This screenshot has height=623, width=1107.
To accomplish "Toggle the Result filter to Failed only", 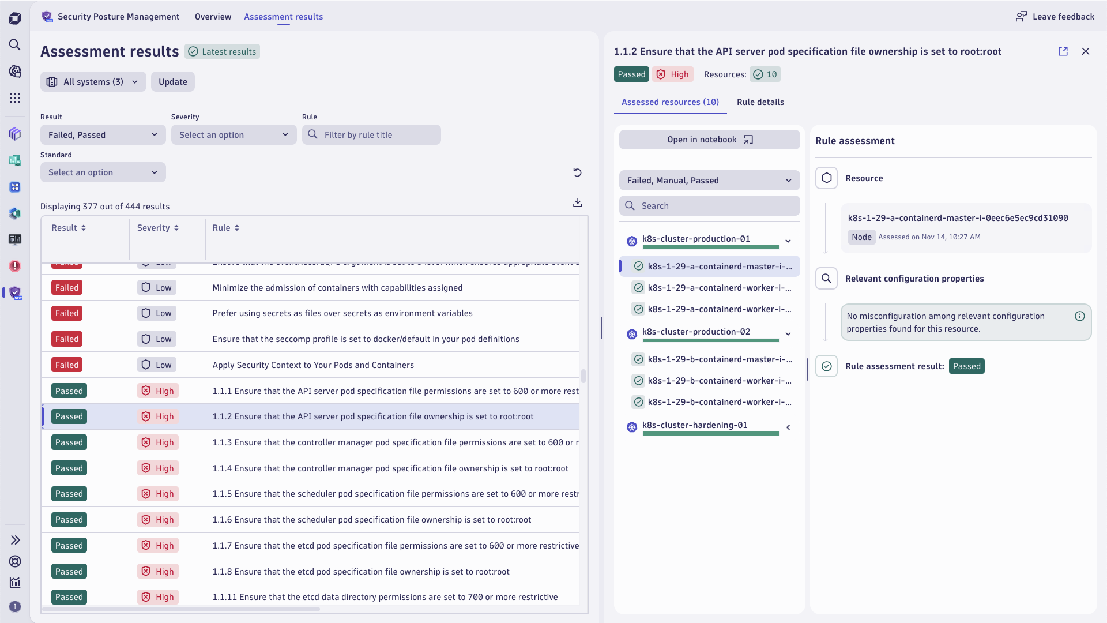I will click(x=102, y=134).
